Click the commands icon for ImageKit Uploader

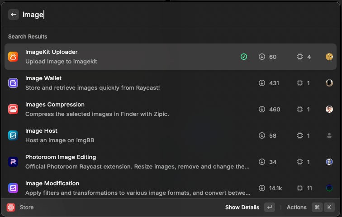coord(300,57)
